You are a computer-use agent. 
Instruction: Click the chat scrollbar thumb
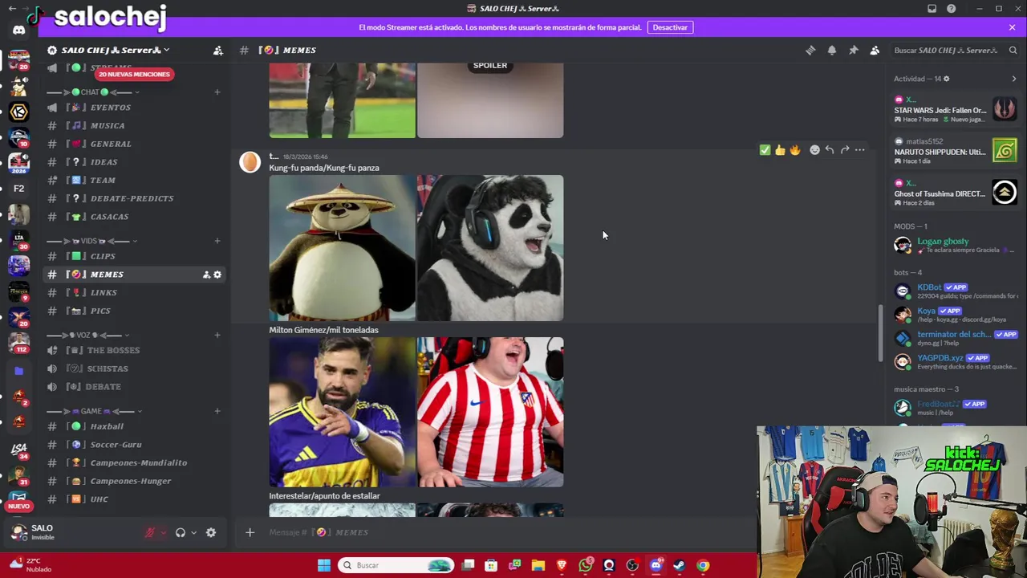(x=880, y=335)
